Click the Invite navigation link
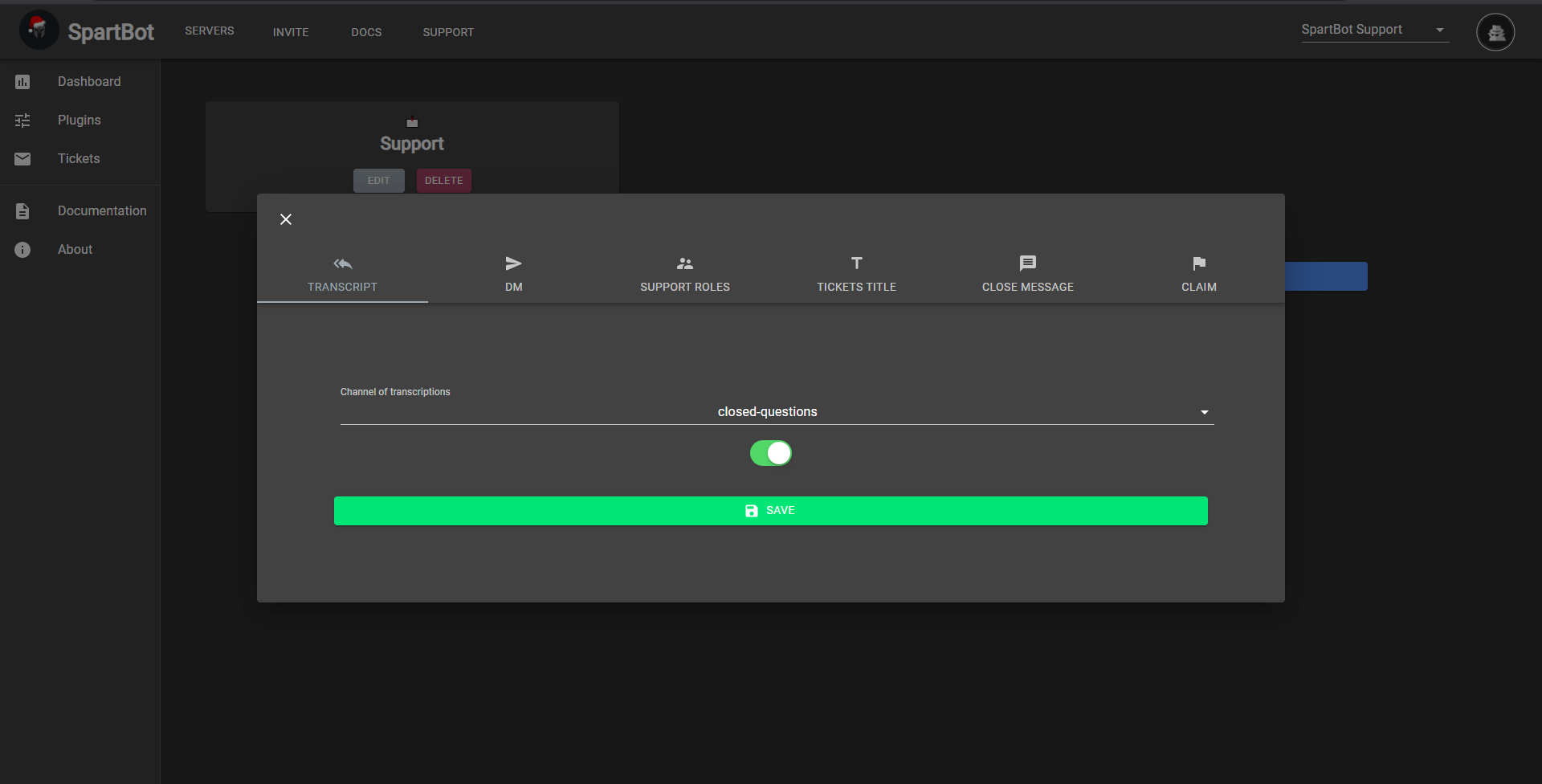Image resolution: width=1542 pixels, height=784 pixels. click(x=291, y=32)
